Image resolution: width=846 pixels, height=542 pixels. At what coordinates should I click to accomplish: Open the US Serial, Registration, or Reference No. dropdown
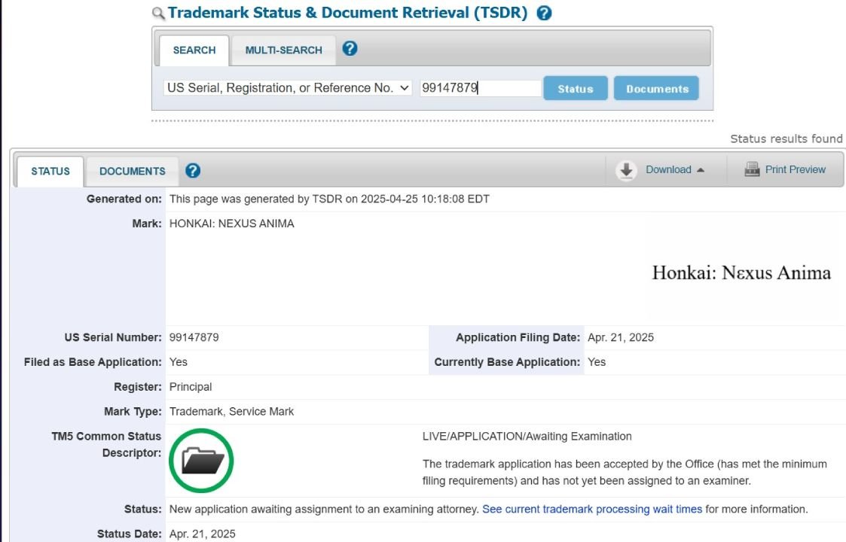(288, 88)
